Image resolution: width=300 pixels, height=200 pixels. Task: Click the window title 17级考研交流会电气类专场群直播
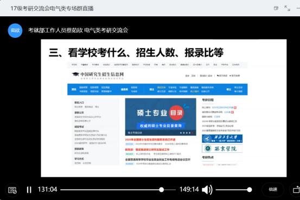click(x=52, y=9)
